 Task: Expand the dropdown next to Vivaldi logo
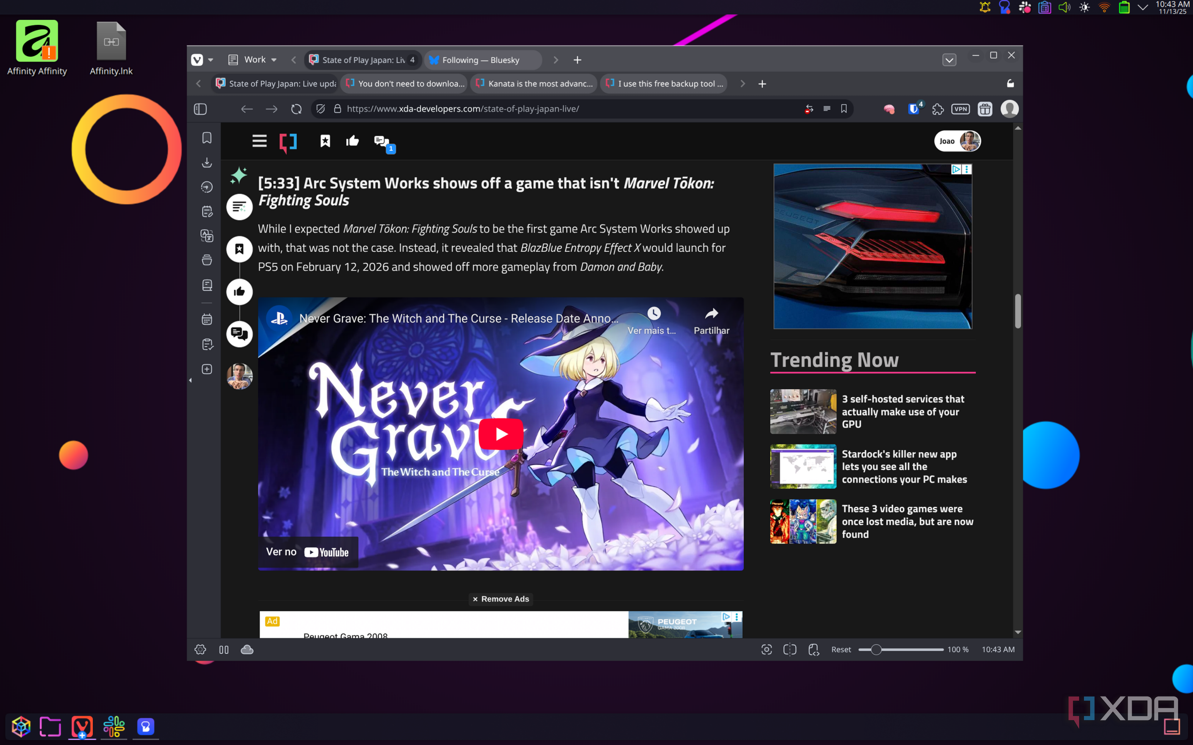(x=211, y=60)
